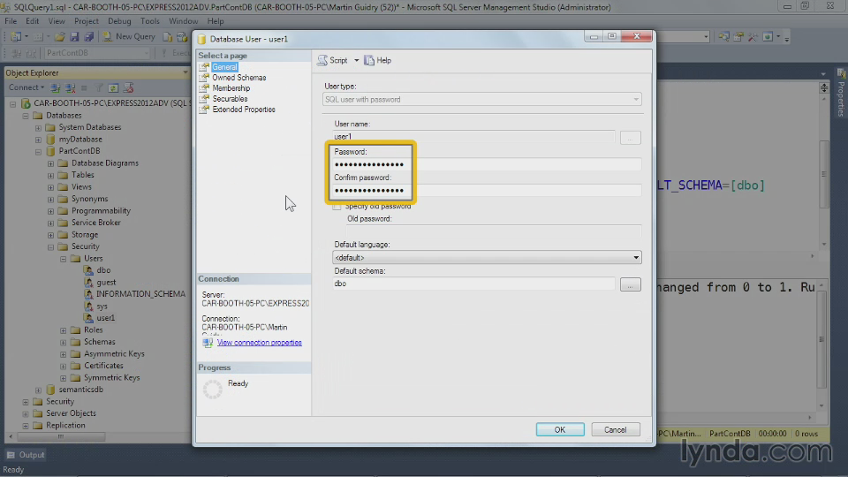Click the Disconnect icon in Object Explorer toolbar
Screen dimensions: 848x477
tap(71, 87)
